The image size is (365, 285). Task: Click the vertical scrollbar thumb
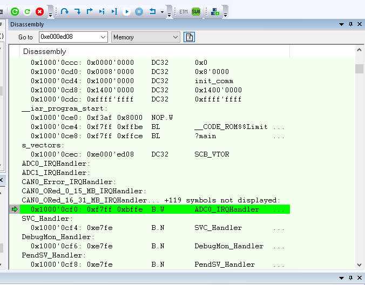click(359, 69)
